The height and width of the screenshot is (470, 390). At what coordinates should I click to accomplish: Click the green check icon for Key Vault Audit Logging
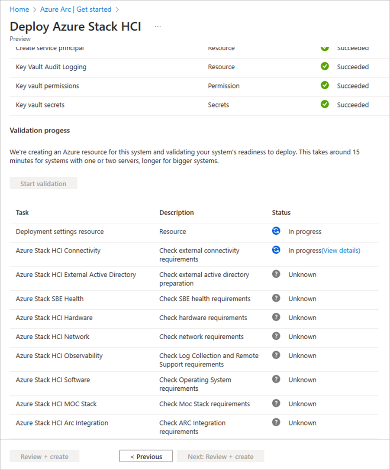coord(325,66)
